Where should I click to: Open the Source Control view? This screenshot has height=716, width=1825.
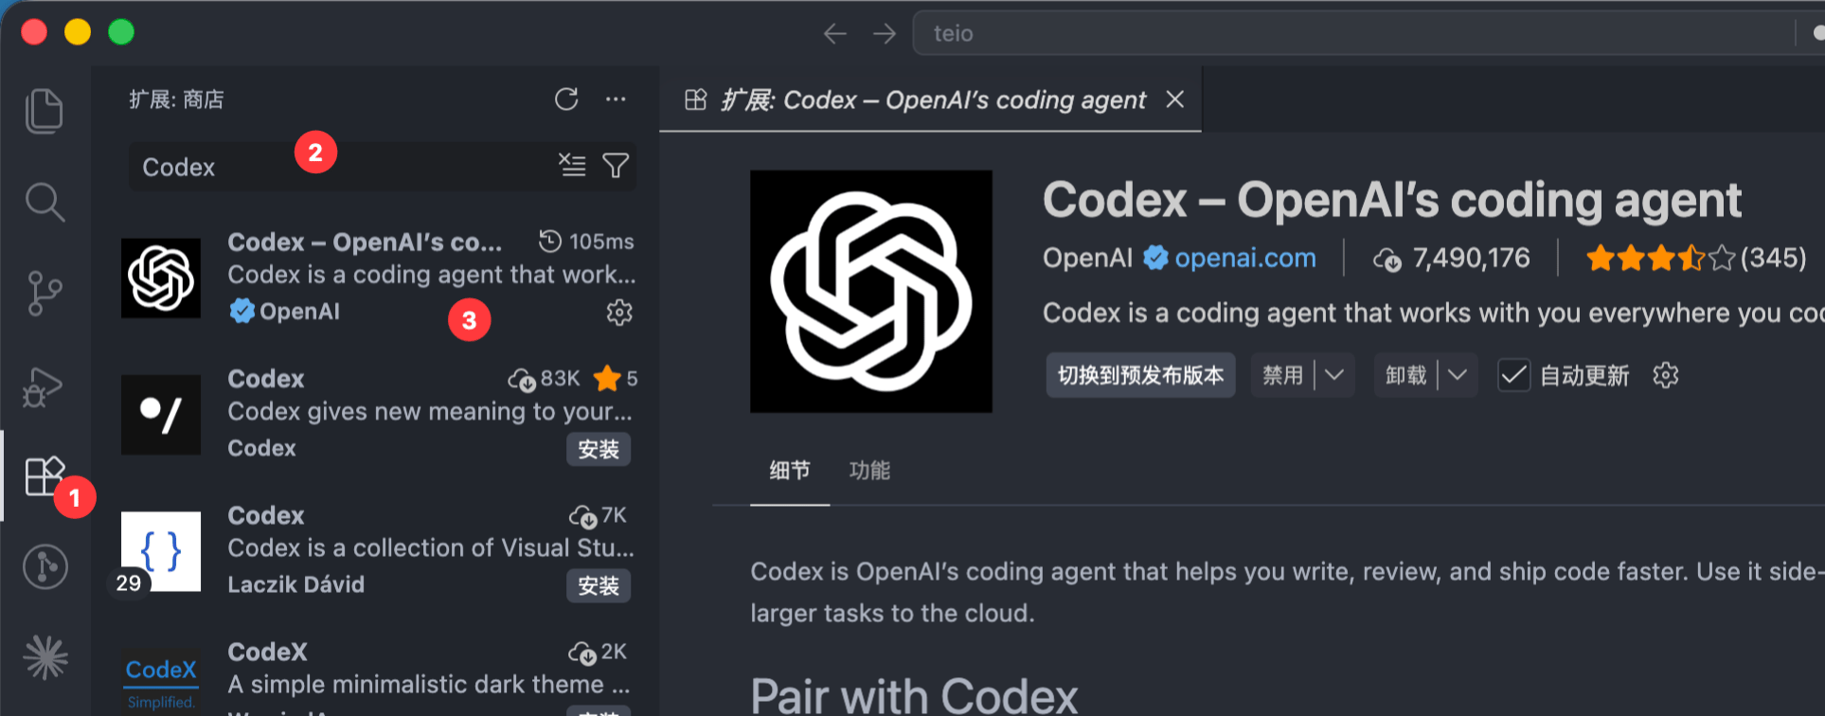(x=44, y=294)
